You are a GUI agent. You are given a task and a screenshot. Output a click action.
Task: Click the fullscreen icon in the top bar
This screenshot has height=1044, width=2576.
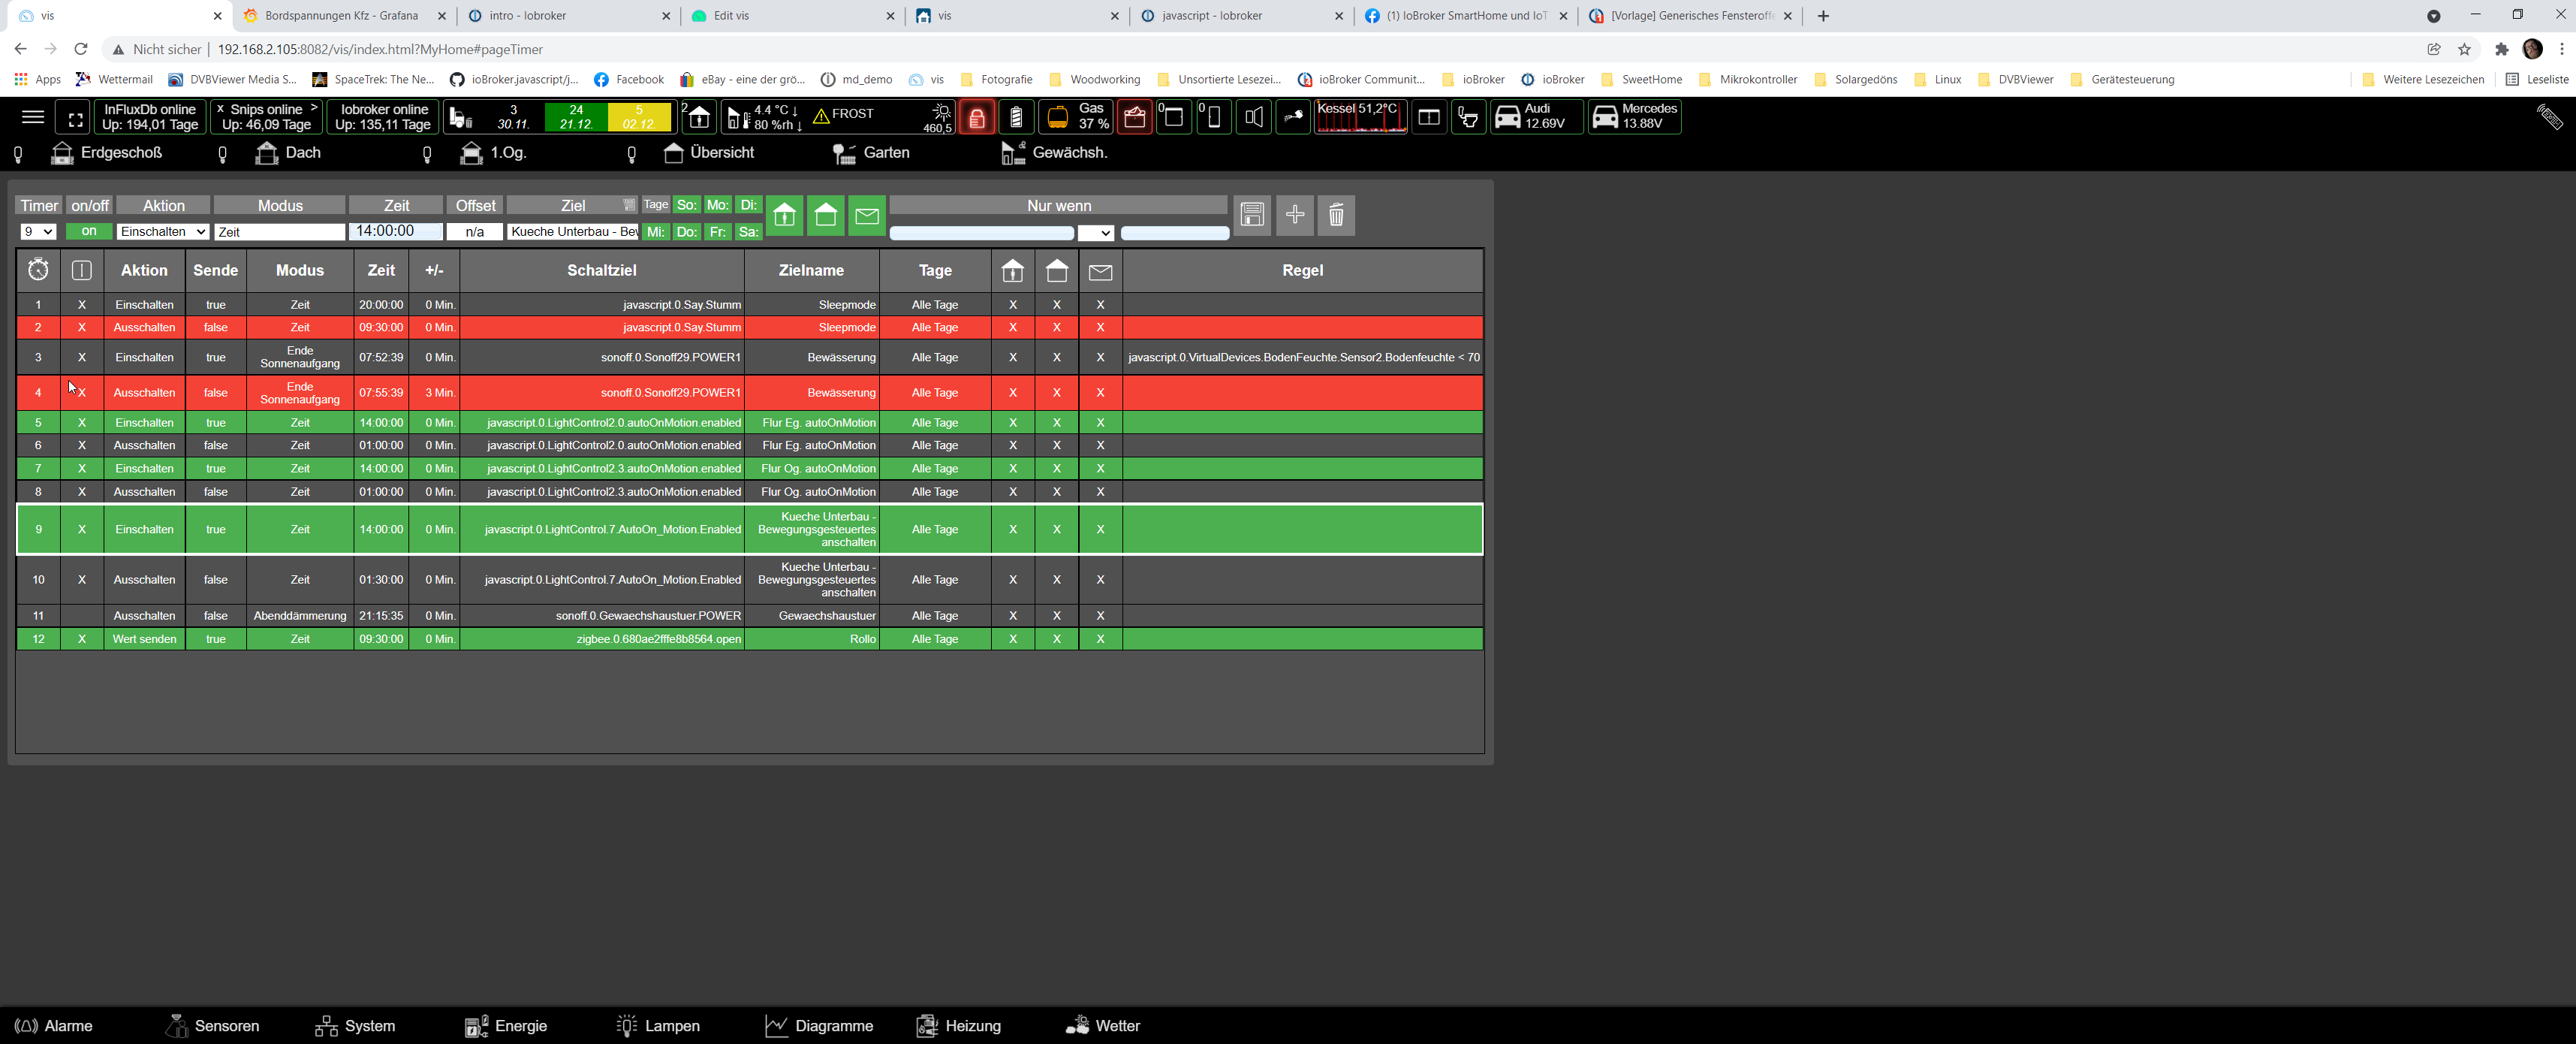coord(74,118)
